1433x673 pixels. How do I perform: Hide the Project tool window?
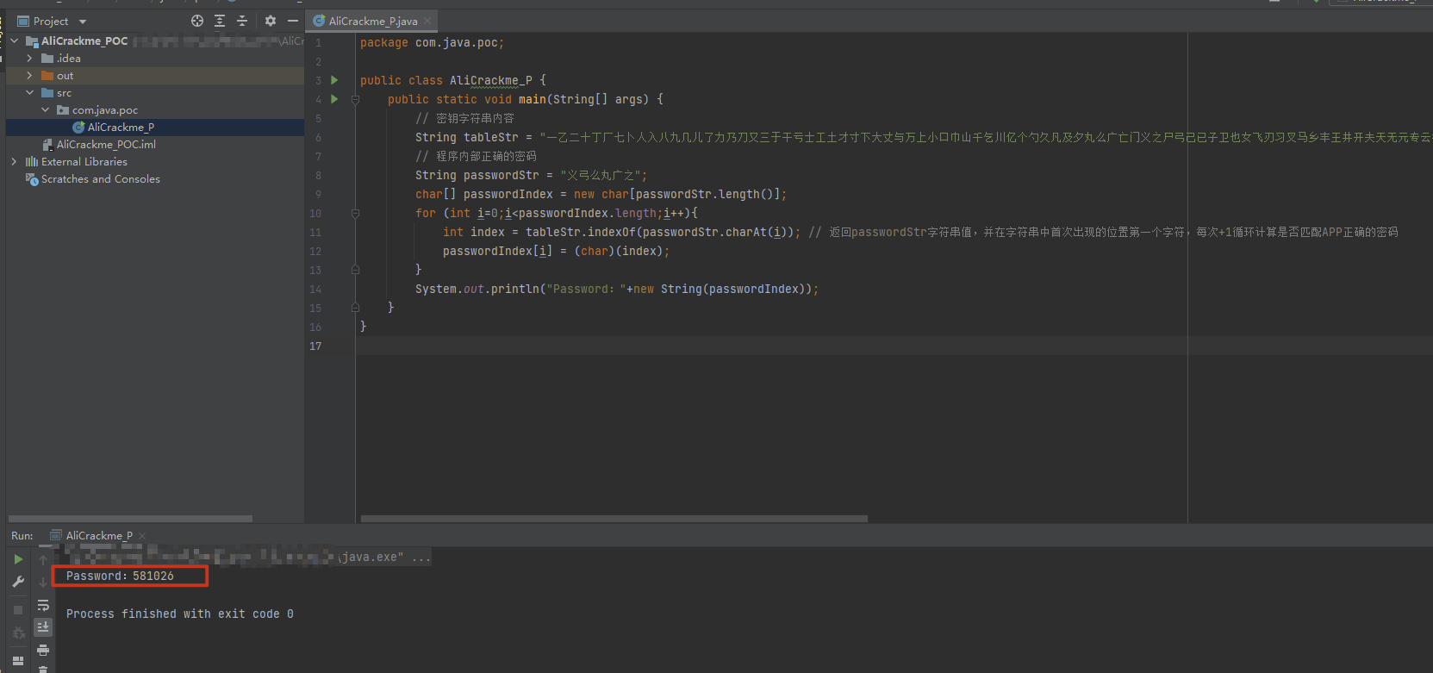click(293, 21)
